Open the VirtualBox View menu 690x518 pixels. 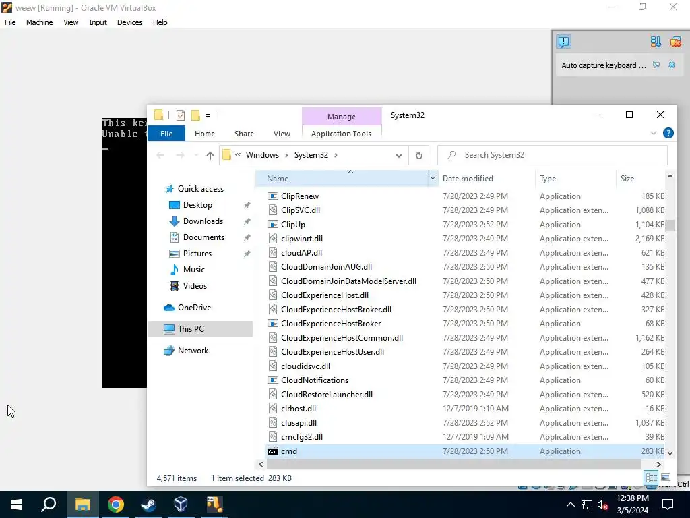70,22
